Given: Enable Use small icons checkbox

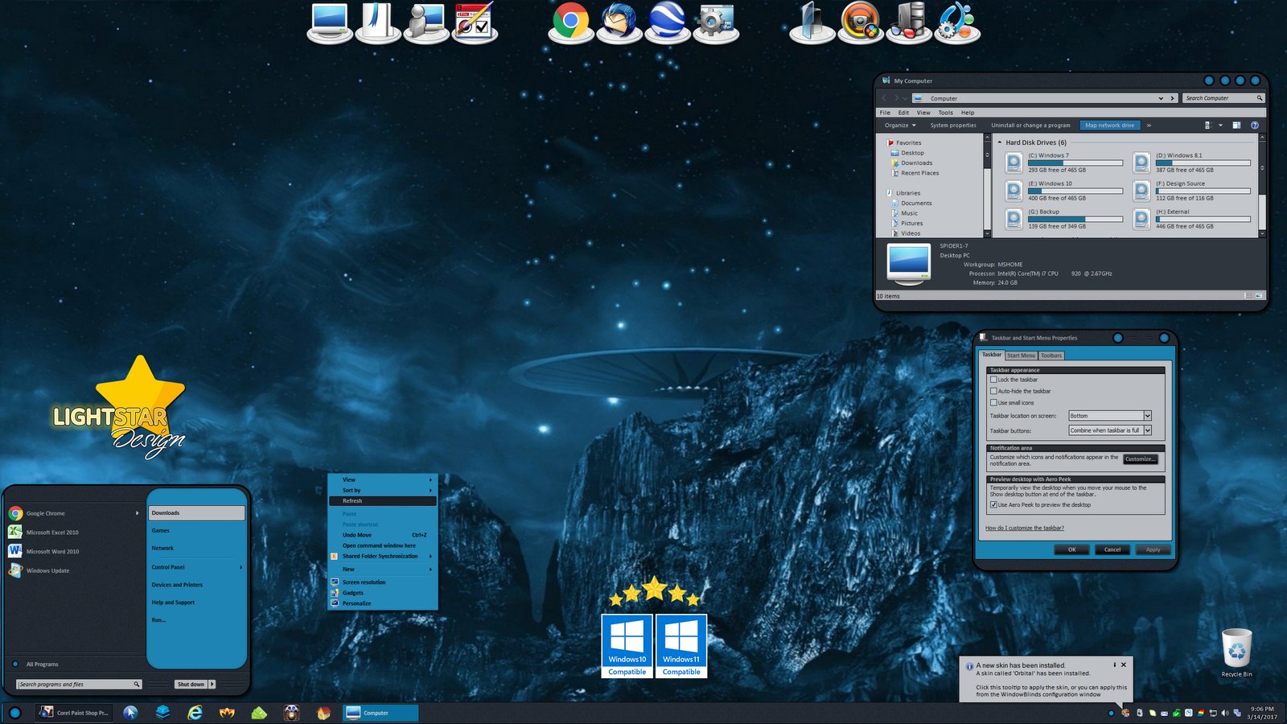Looking at the screenshot, I should point(993,402).
